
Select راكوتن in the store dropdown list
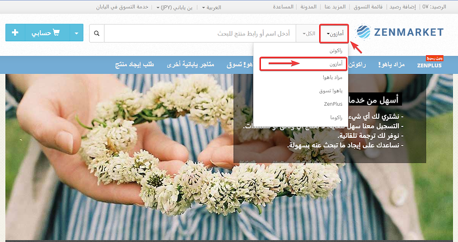pyautogui.click(x=301, y=50)
